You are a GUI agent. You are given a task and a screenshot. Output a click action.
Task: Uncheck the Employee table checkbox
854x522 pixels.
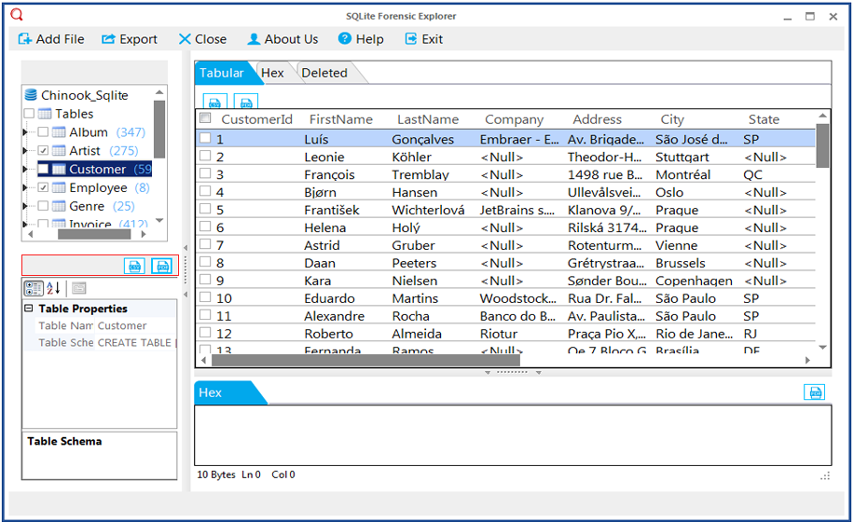point(43,187)
